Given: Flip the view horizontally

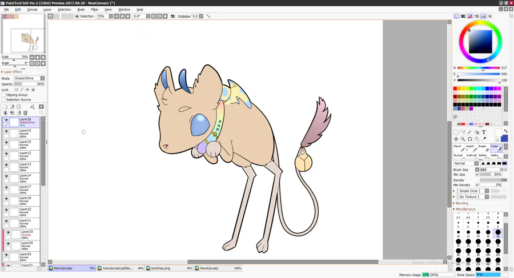Looking at the screenshot, I should pyautogui.click(x=172, y=16).
